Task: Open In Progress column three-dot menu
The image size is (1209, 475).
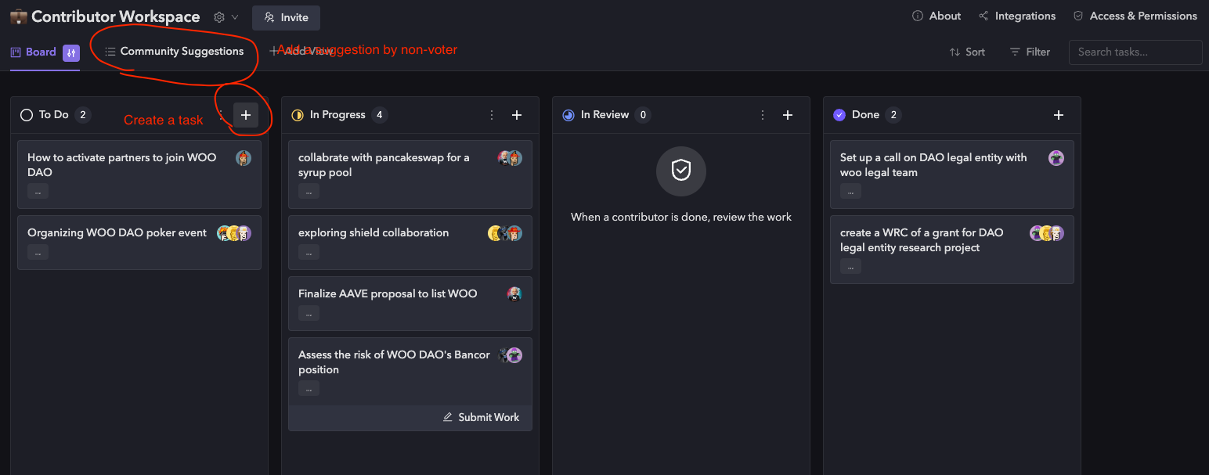Action: tap(492, 115)
